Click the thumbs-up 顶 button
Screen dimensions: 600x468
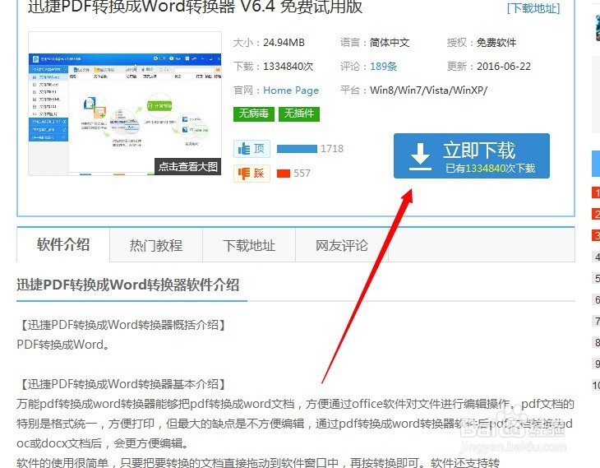pyautogui.click(x=252, y=149)
